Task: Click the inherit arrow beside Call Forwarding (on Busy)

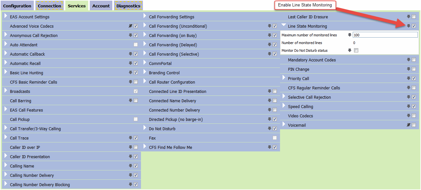Action: coord(270,35)
